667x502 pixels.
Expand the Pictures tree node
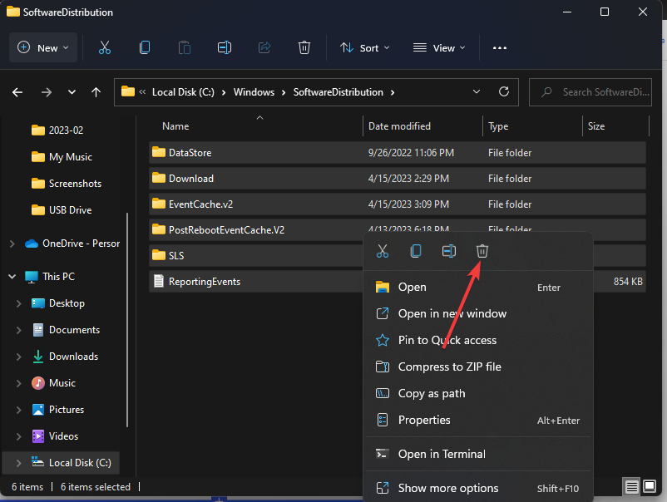(19, 410)
